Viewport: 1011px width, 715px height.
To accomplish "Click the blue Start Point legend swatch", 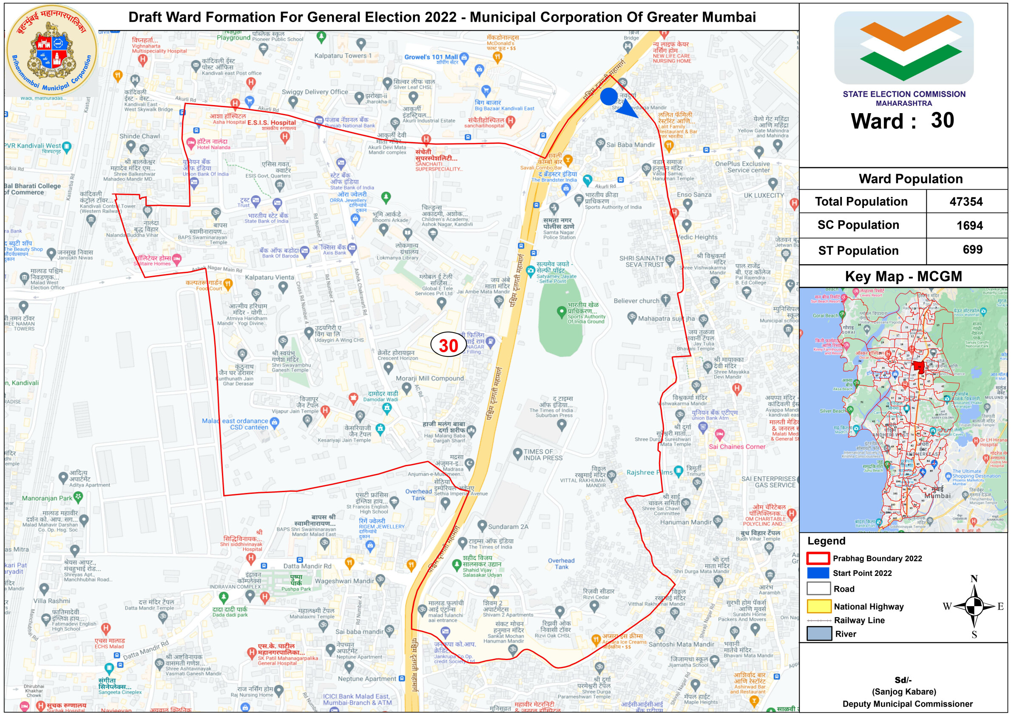I will (x=818, y=573).
